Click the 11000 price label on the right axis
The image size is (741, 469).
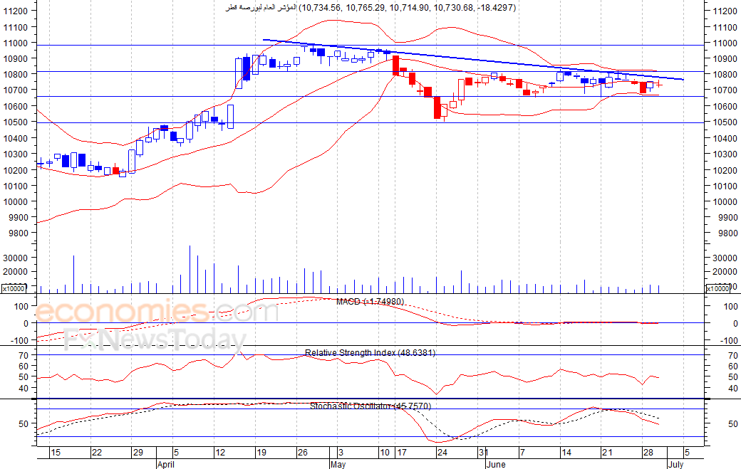click(725, 43)
